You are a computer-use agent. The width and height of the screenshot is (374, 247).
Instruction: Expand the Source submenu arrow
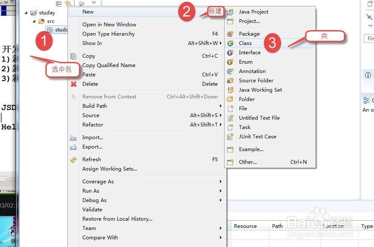(221, 115)
